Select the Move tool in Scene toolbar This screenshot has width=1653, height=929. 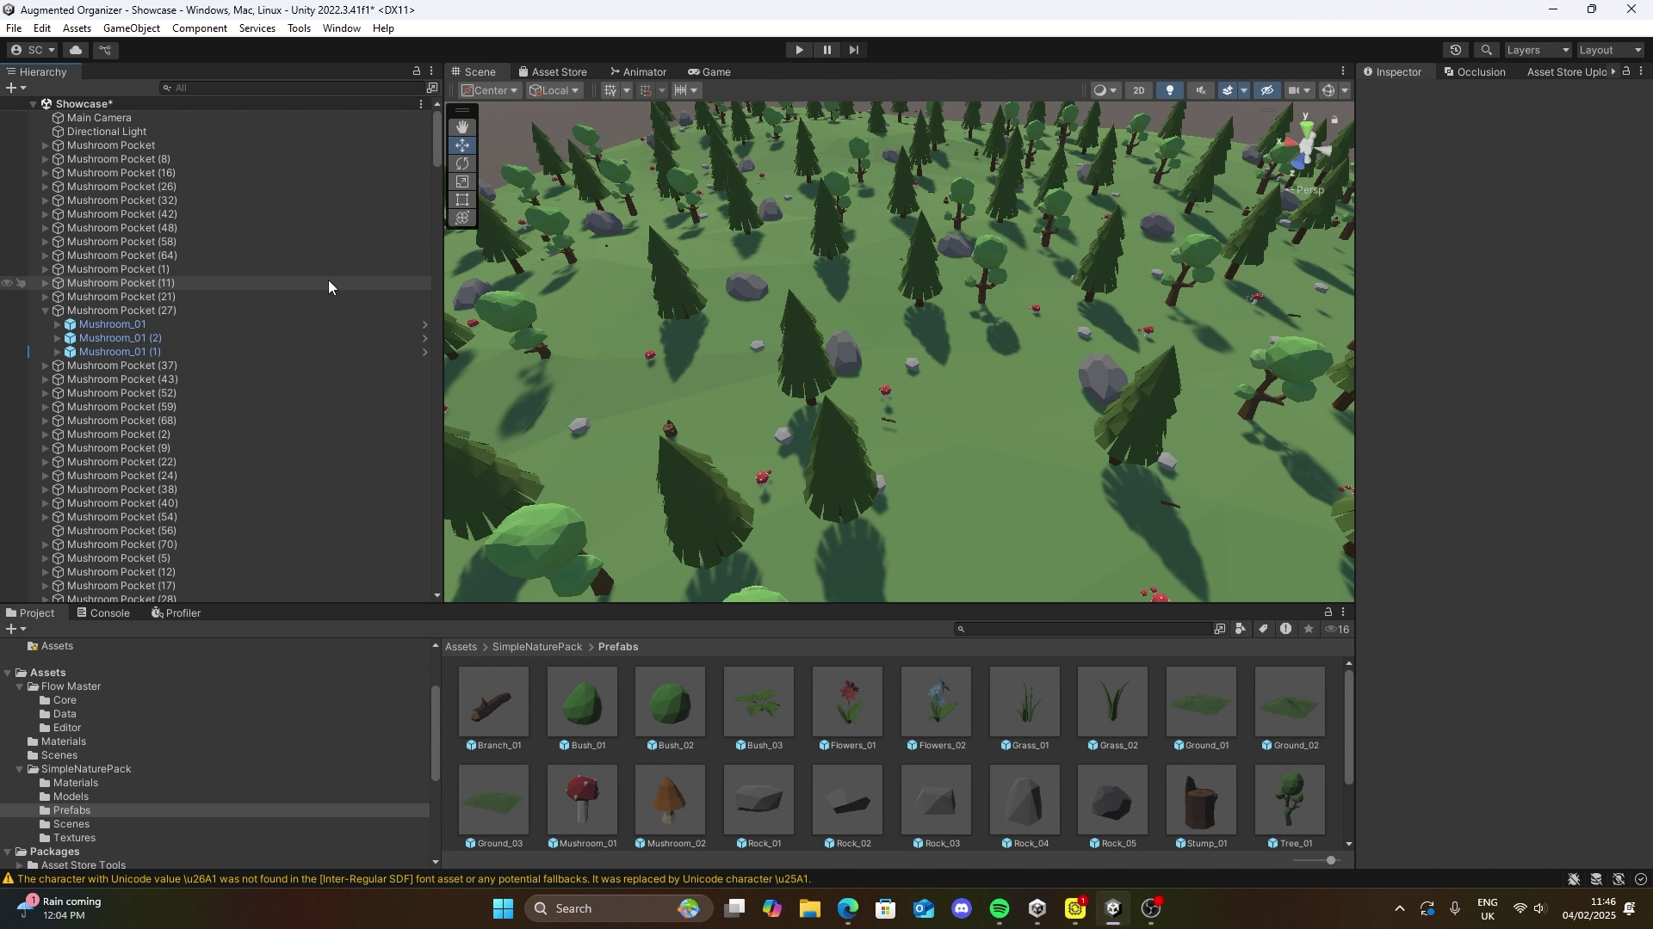pyautogui.click(x=462, y=145)
